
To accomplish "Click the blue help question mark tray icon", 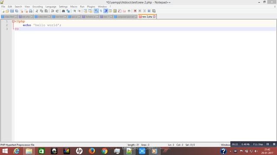I will point(223,151).
